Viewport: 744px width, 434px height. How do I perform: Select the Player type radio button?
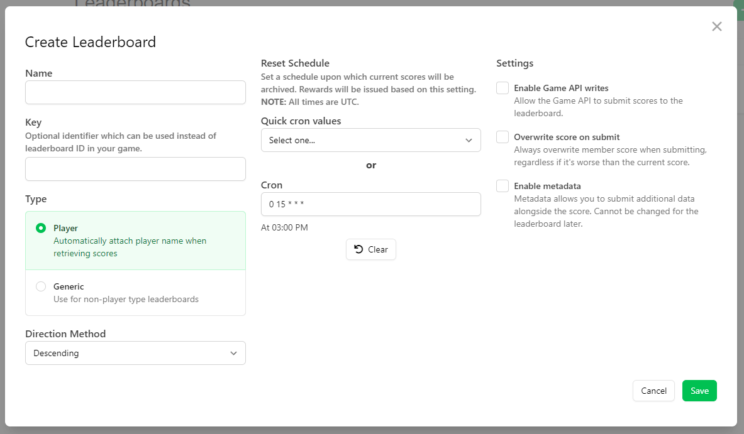41,229
